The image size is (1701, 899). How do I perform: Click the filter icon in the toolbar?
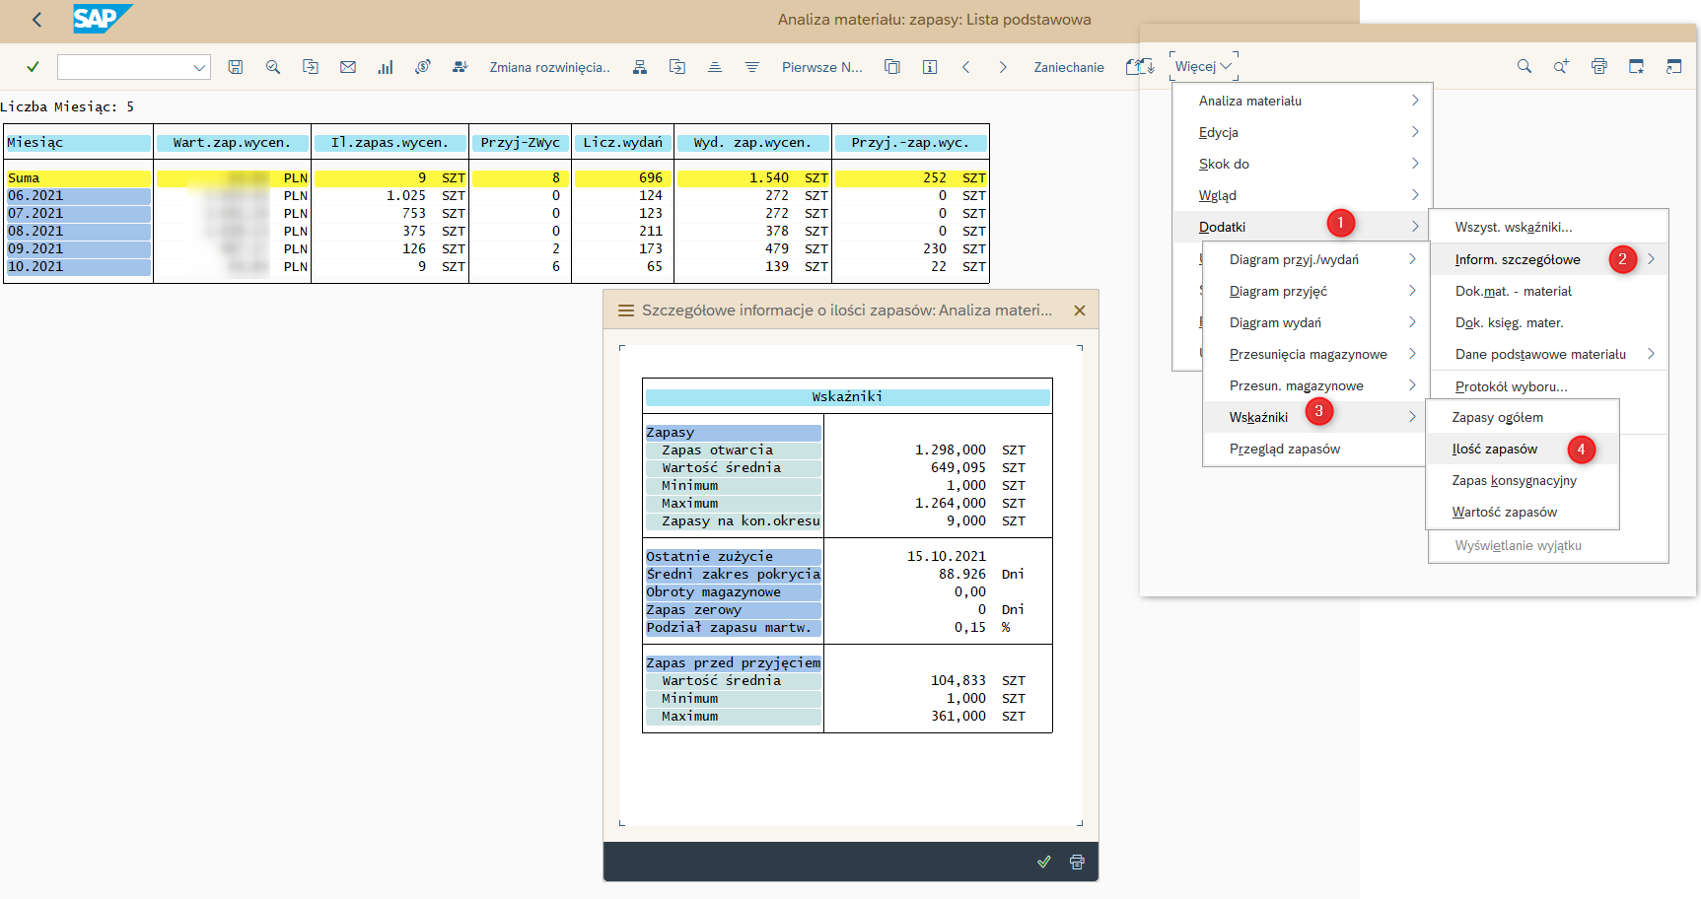(x=752, y=67)
